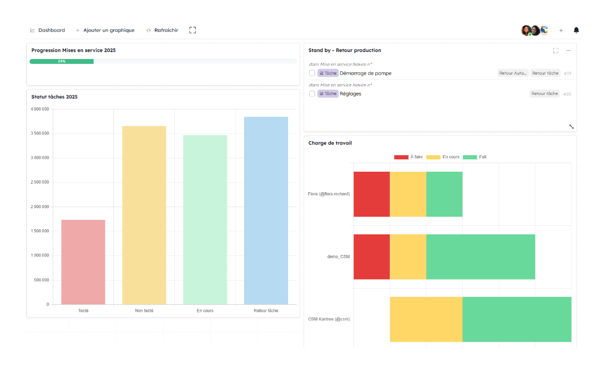The height and width of the screenshot is (366, 615).
Task: Check the Démarrage de pompe task checkbox
Action: (312, 73)
